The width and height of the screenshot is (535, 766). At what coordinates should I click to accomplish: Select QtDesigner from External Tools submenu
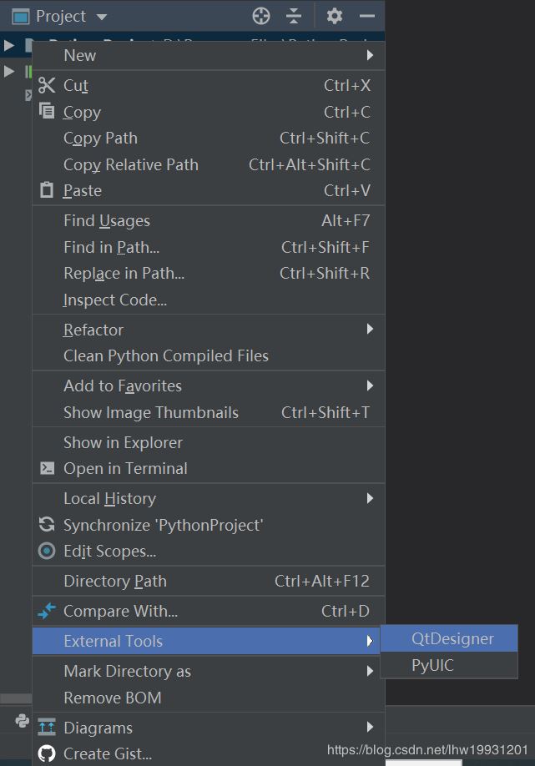(452, 638)
